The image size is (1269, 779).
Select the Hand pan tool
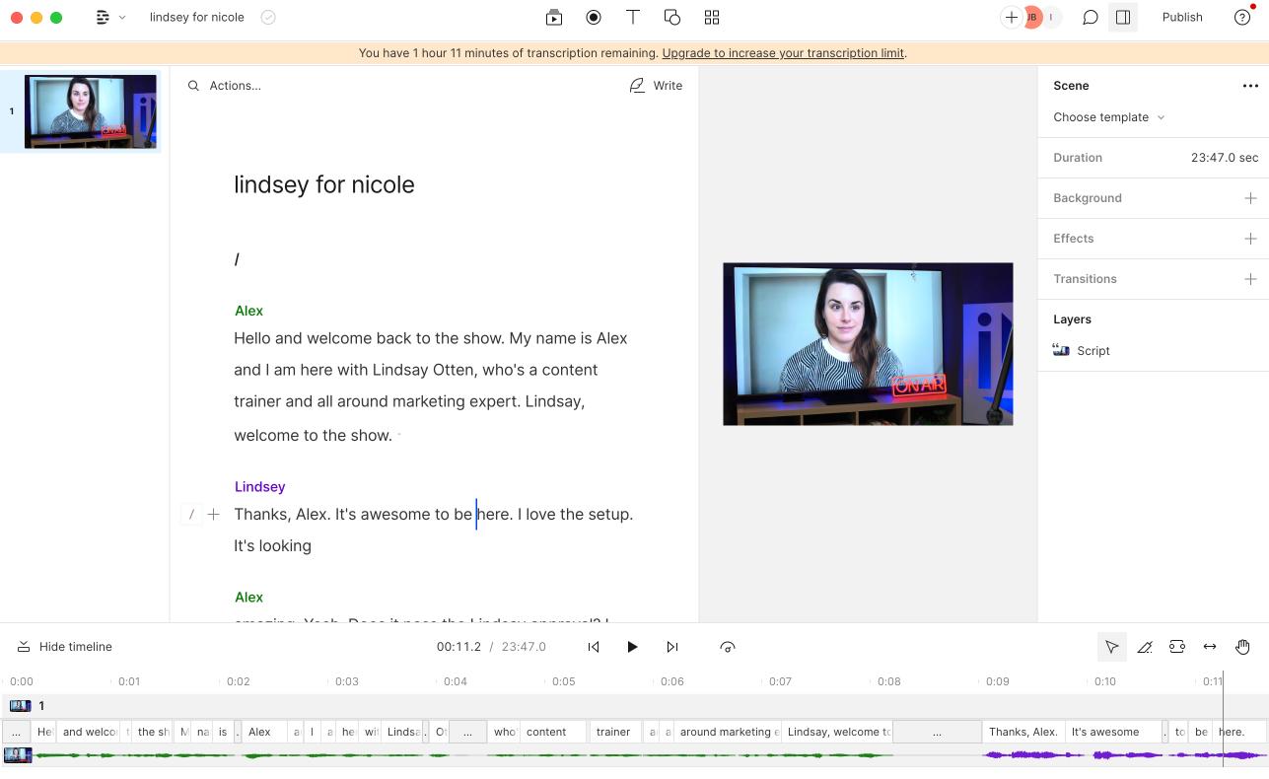[1242, 647]
